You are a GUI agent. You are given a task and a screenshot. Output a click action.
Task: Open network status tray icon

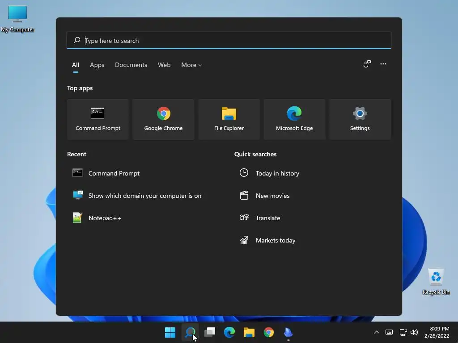(x=403, y=332)
